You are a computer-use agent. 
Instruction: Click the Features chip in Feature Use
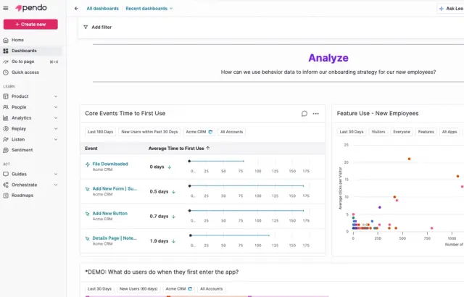[x=426, y=132]
